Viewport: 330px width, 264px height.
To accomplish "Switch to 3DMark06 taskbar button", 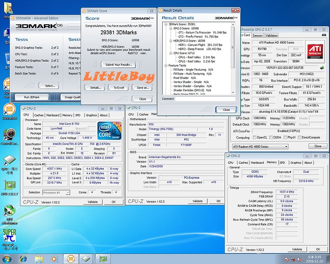I will click(x=71, y=259).
